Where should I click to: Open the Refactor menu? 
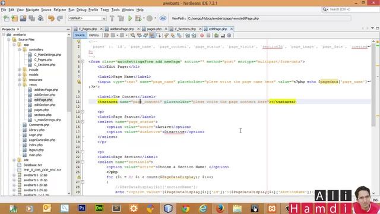click(x=60, y=10)
